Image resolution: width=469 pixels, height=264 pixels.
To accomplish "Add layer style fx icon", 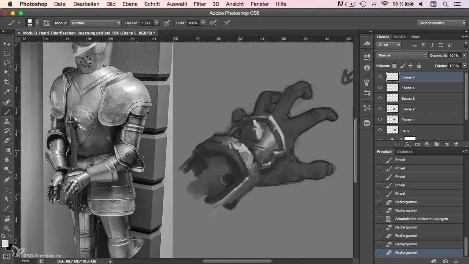I will pos(407,144).
